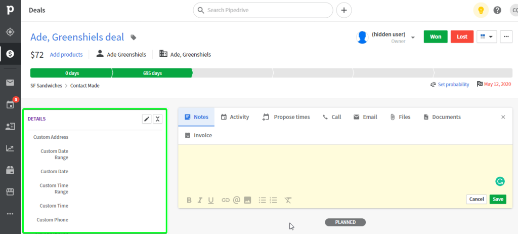The height and width of the screenshot is (234, 518).
Task: Open the help question mark icon
Action: coord(497,10)
